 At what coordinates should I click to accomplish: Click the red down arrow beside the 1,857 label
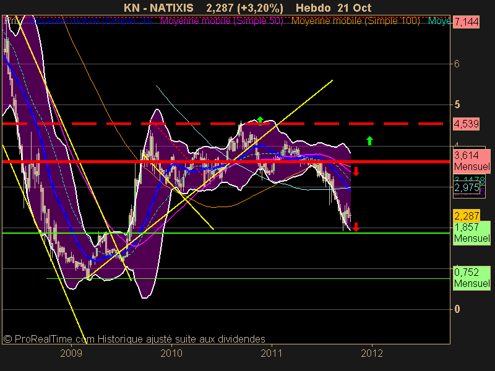click(x=356, y=227)
